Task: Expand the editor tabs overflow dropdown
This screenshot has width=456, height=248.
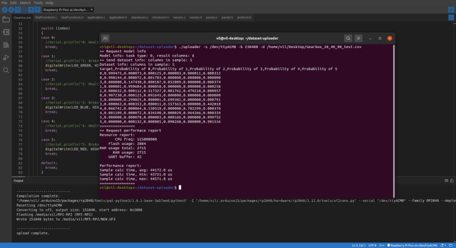Action: pyautogui.click(x=451, y=18)
